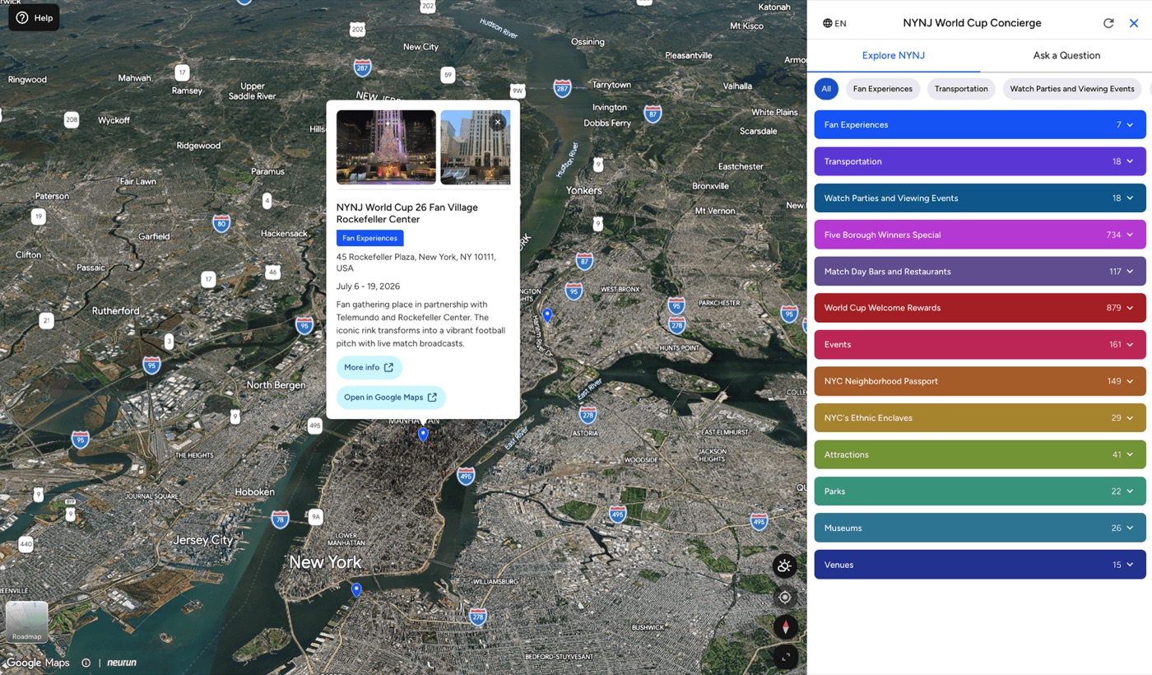Viewport: 1152px width, 675px height.
Task: Select Watch Parties and Viewing Events chip
Action: click(1072, 89)
